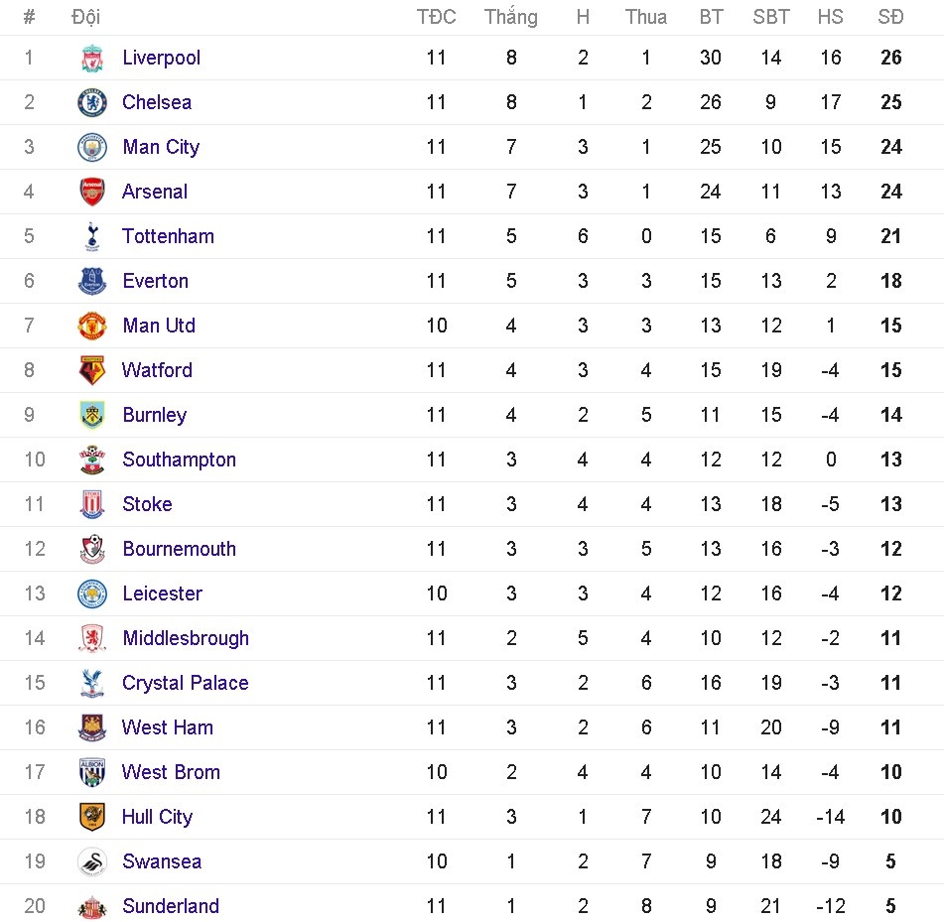Click the Tottenham cockerel crest
Viewport: 944px width, 922px height.
(91, 236)
